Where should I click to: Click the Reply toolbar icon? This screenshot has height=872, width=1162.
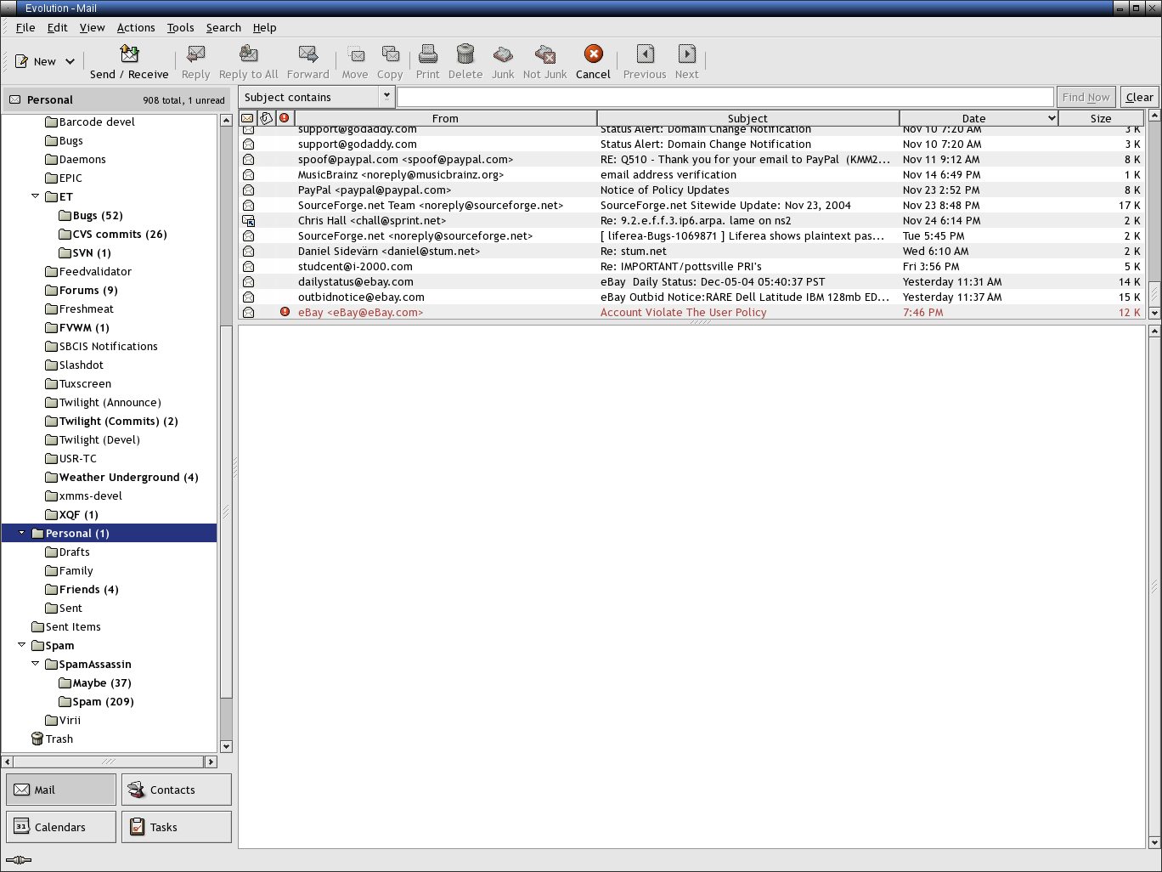click(x=195, y=54)
